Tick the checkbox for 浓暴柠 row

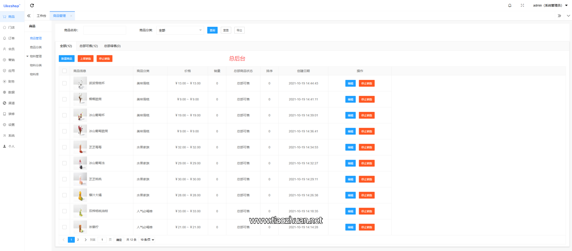[x=64, y=227]
